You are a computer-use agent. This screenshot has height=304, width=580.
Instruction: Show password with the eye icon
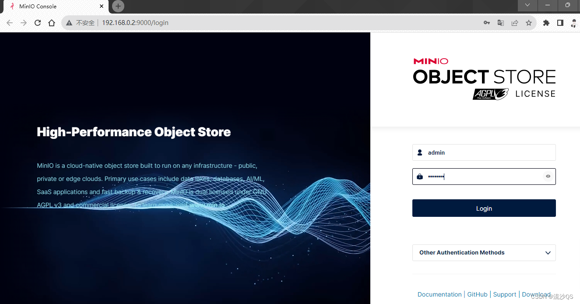[548, 177]
